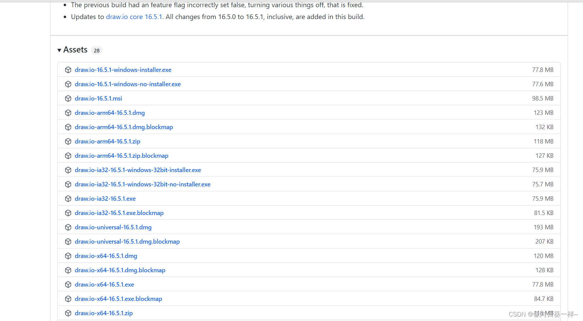Download draw.io-x64-16.5.1.exe.blockmap
Image resolution: width=583 pixels, height=321 pixels.
click(119, 299)
